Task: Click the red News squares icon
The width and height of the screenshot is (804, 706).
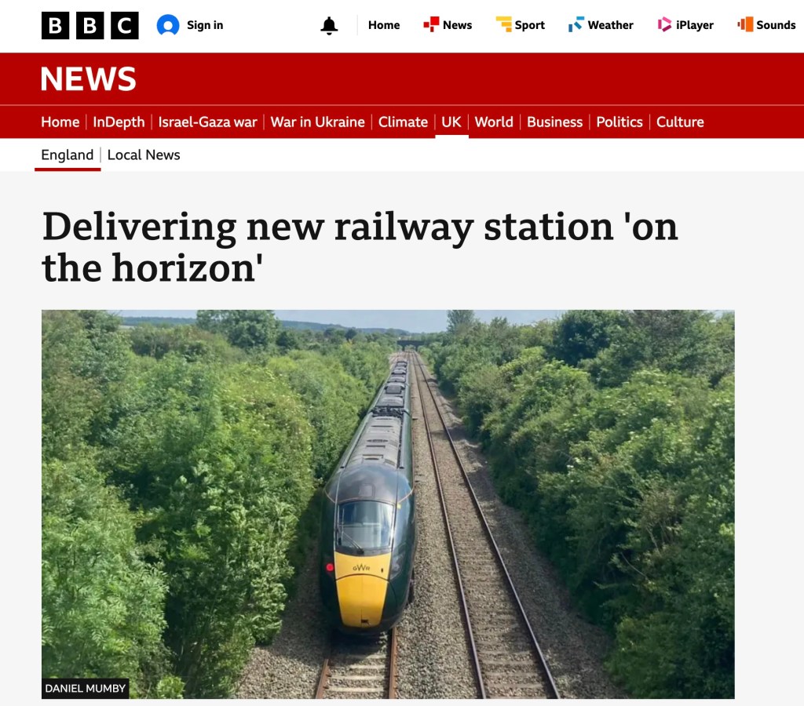Action: click(431, 24)
